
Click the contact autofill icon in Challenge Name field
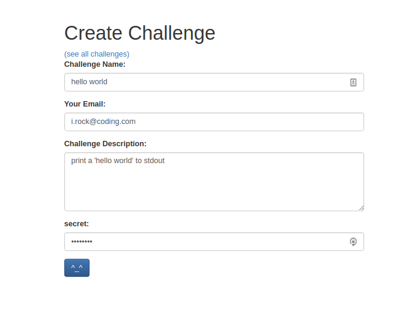(x=353, y=82)
